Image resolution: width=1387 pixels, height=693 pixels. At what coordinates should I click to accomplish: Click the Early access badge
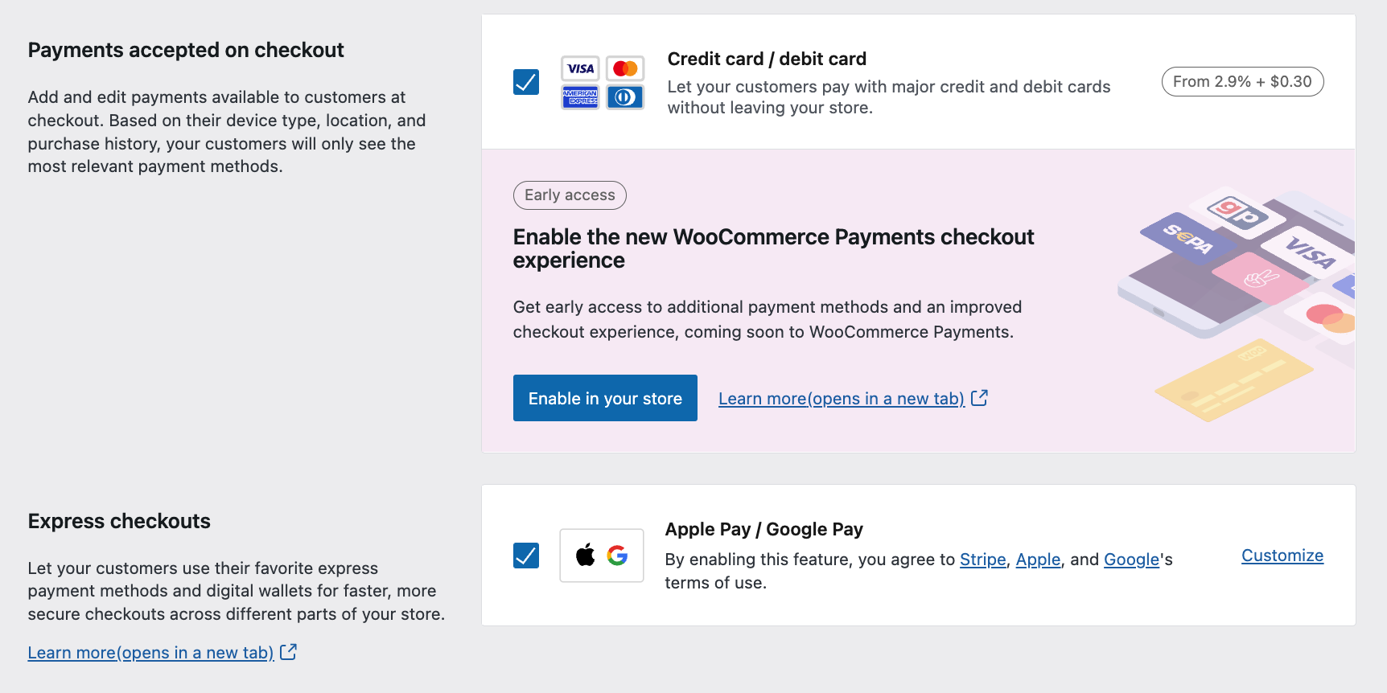click(x=570, y=195)
